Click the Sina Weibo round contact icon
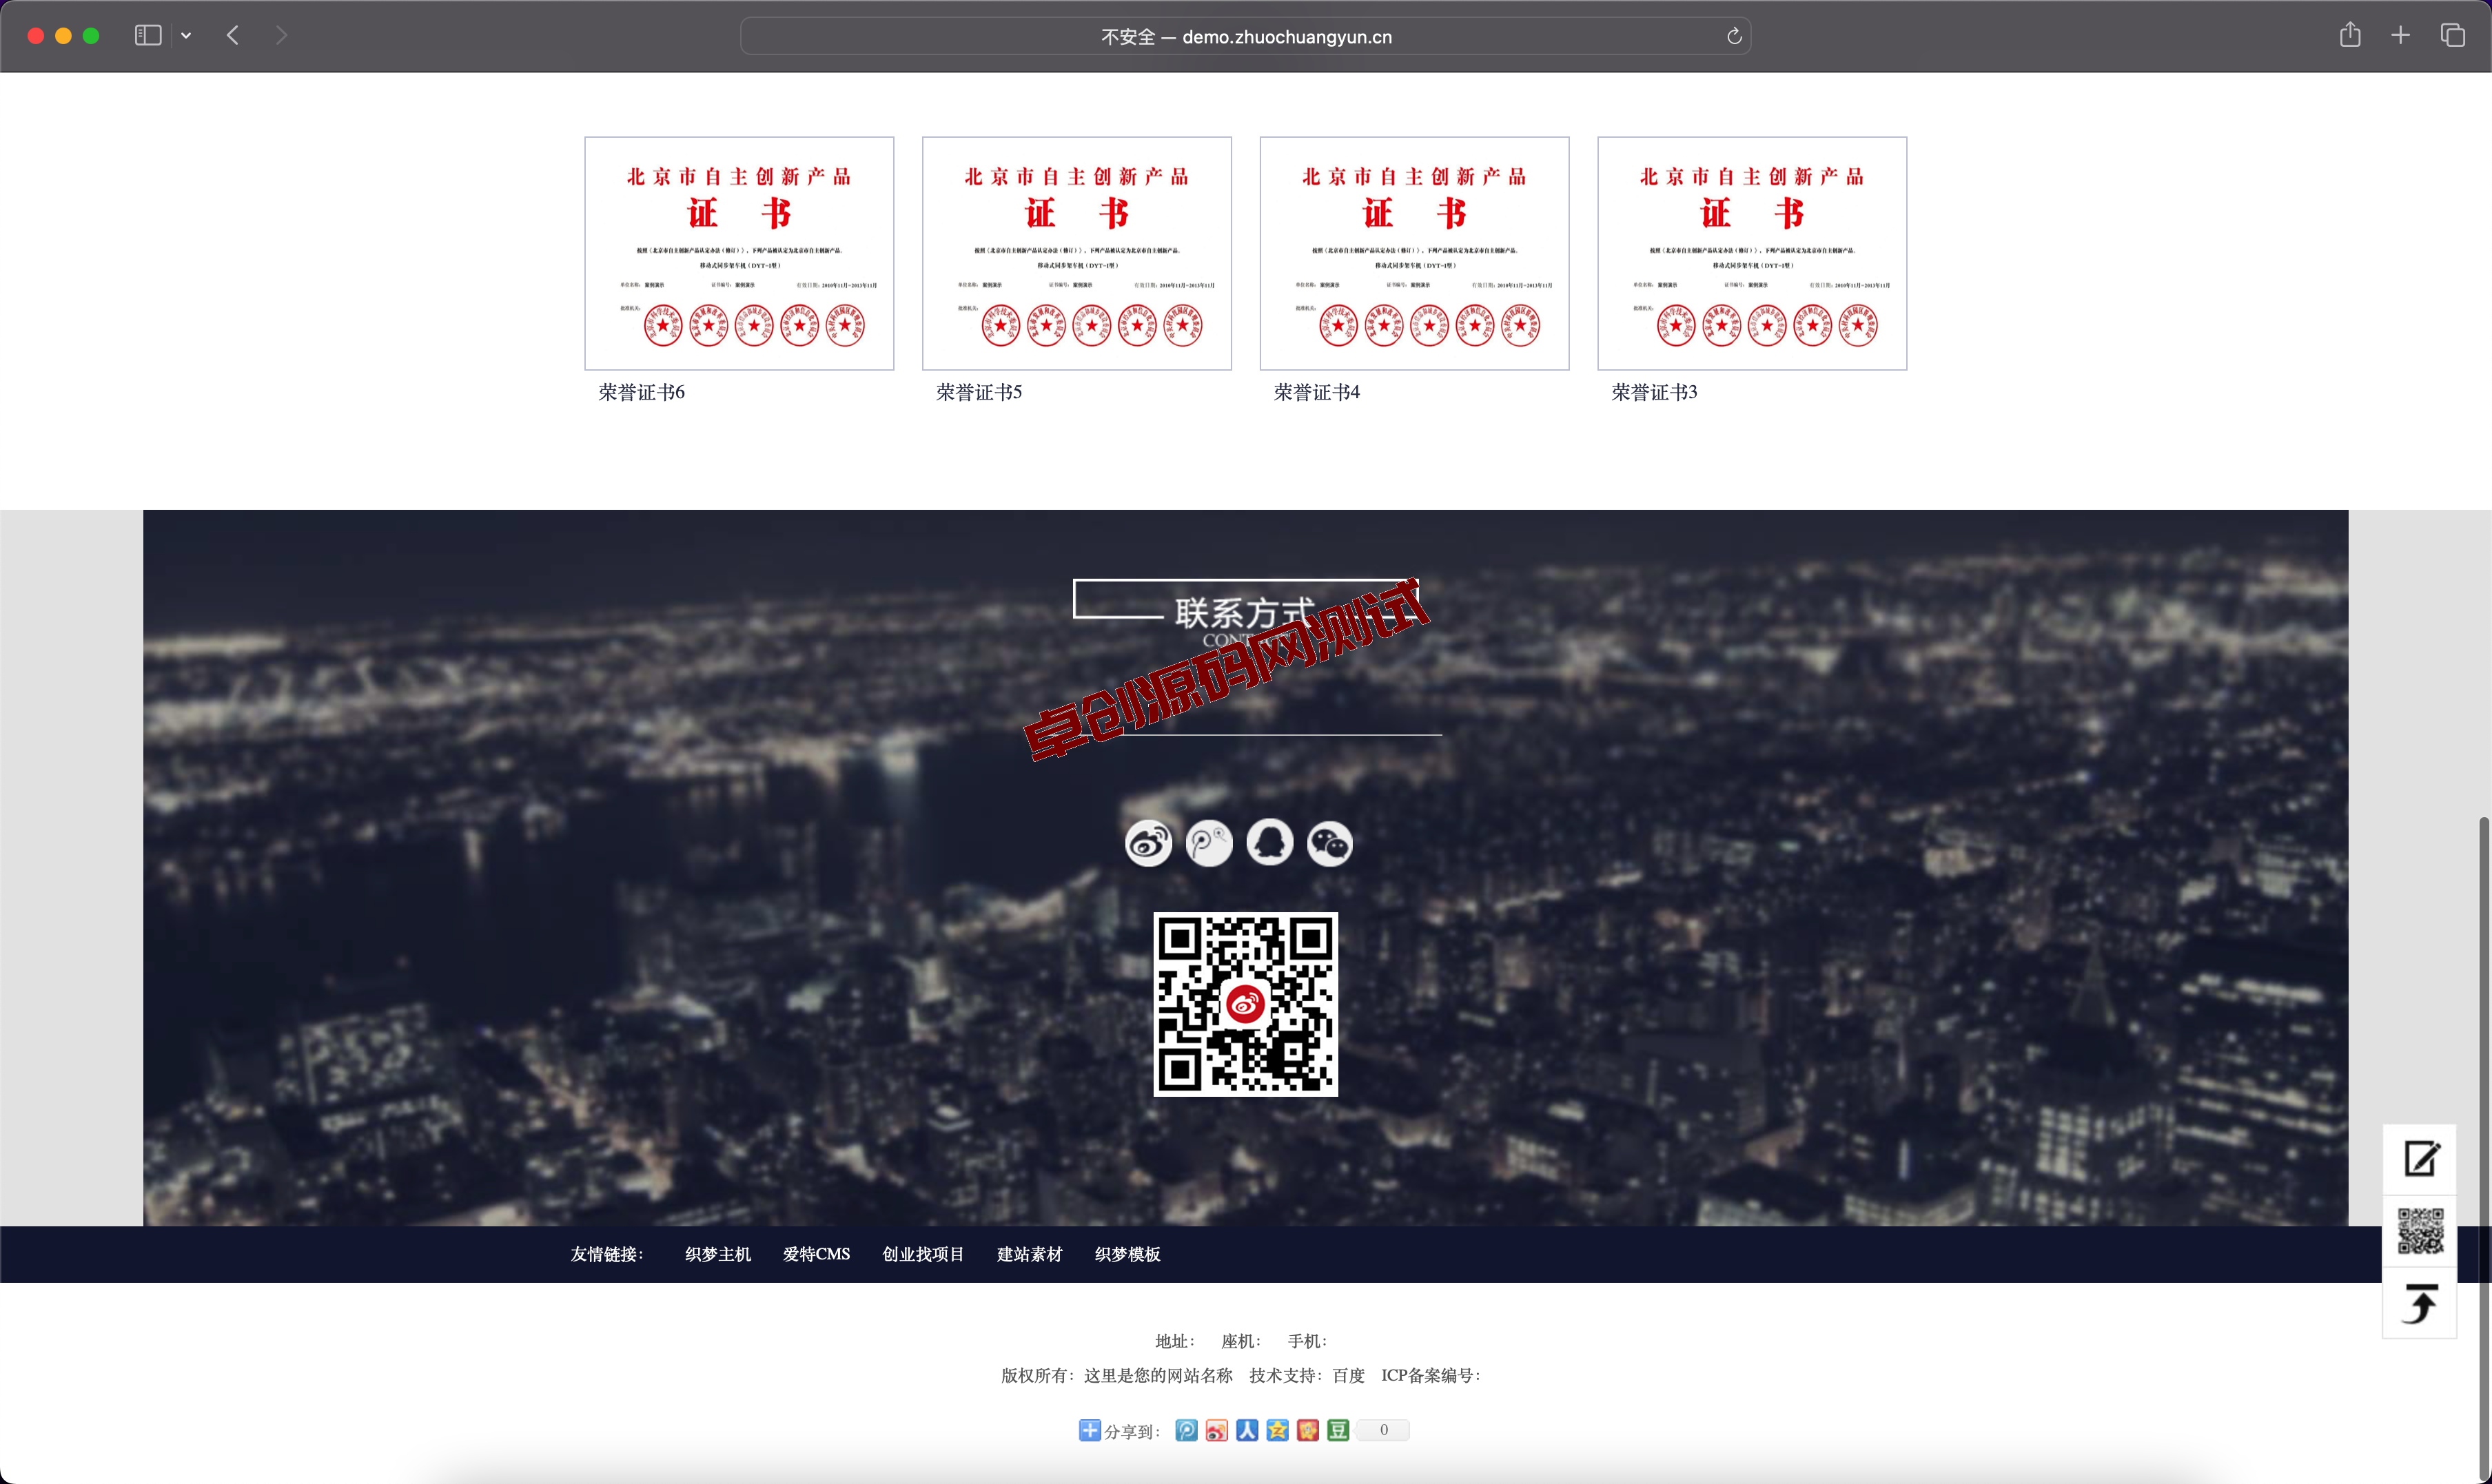This screenshot has height=1484, width=2492. (1148, 843)
